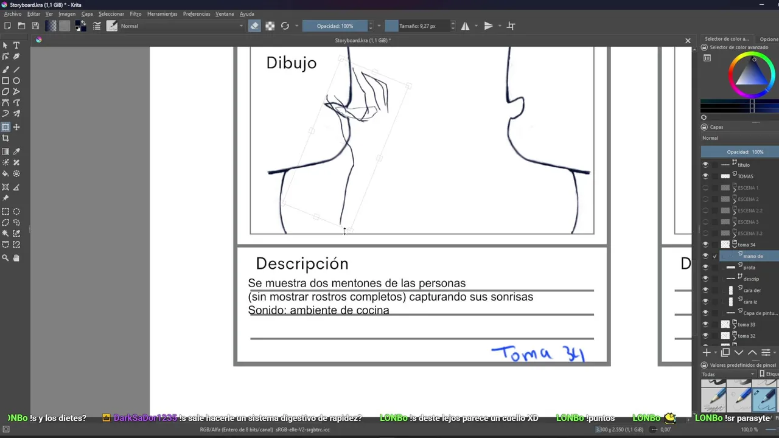Open the Archivo menu
The width and height of the screenshot is (779, 438).
[x=12, y=14]
